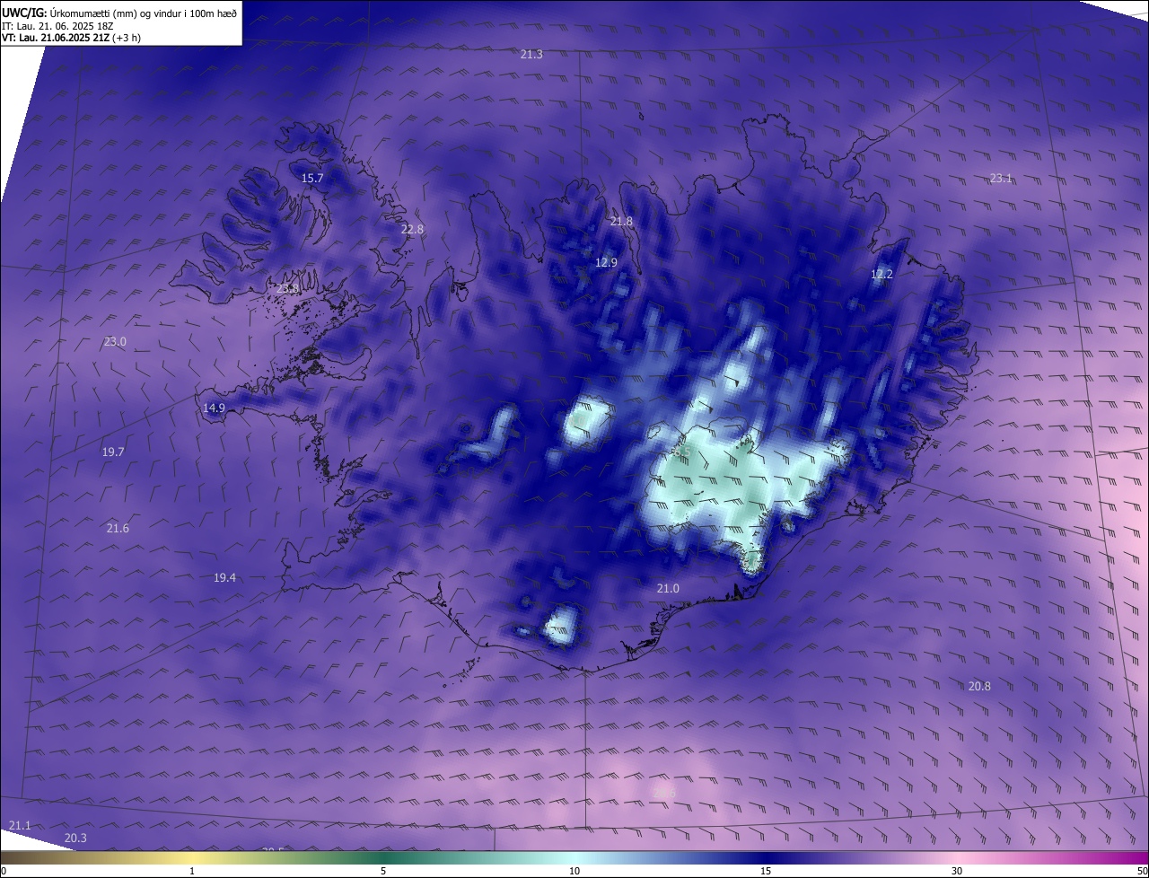The width and height of the screenshot is (1149, 878).
Task: Click the pale yellow colorbar segment above 1
Action: (192, 858)
